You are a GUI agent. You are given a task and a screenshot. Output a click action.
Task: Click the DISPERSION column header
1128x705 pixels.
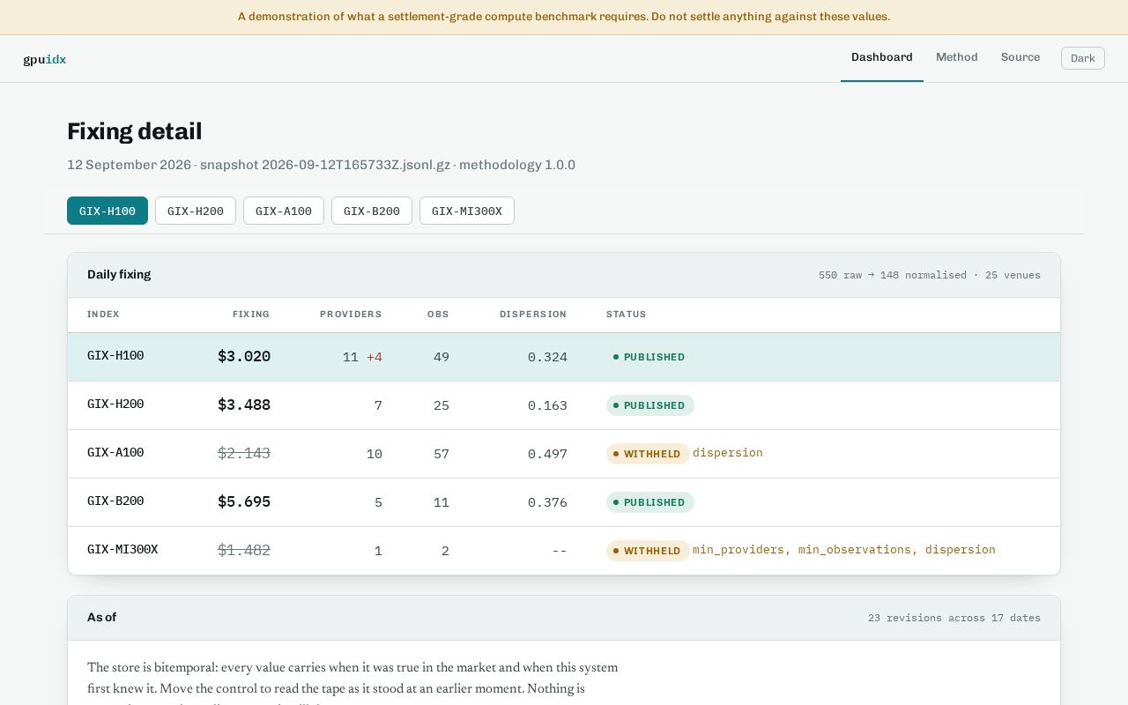[x=533, y=314]
